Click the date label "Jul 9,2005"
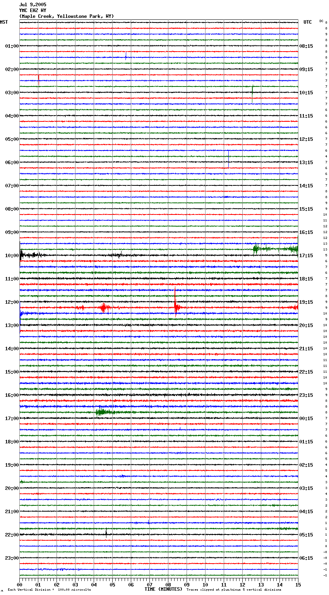This screenshot has width=329, height=595. point(33,5)
